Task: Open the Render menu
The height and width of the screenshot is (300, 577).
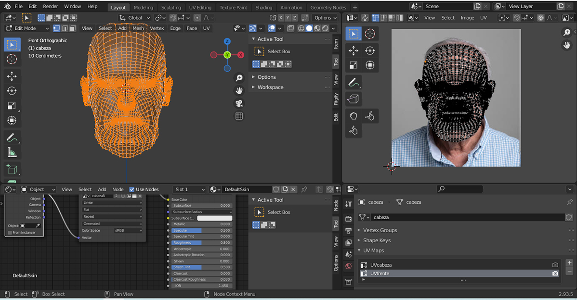Action: coord(51,6)
